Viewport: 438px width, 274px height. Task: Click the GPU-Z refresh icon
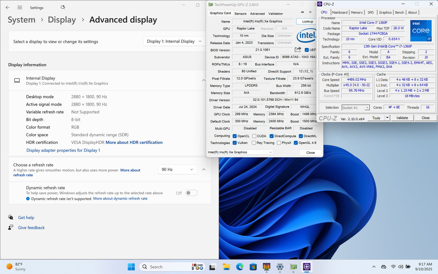tap(310, 12)
